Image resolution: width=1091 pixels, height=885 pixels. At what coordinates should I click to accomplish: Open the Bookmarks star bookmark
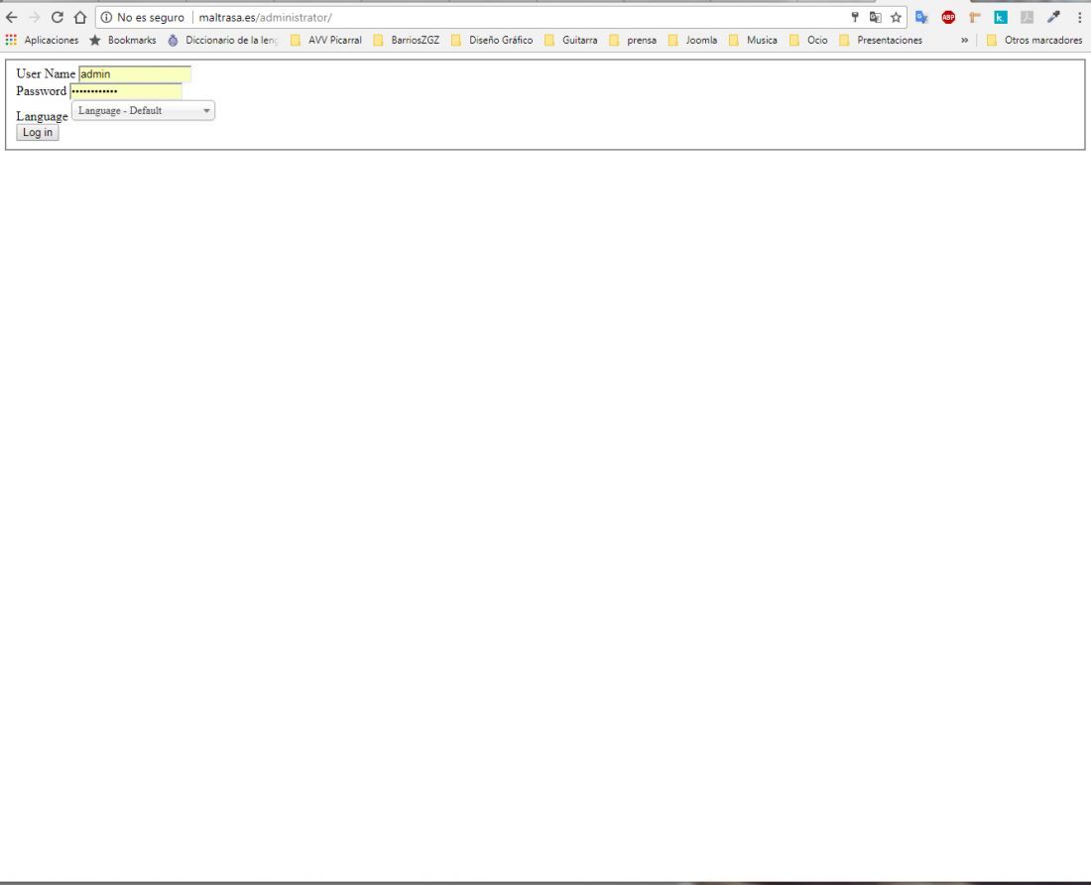[123, 41]
